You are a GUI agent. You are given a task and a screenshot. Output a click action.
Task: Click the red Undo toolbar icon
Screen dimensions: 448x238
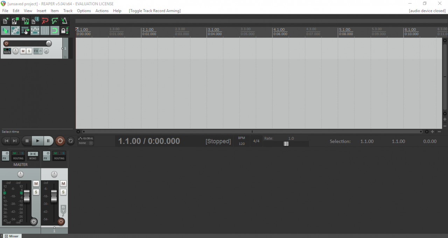tap(45, 21)
